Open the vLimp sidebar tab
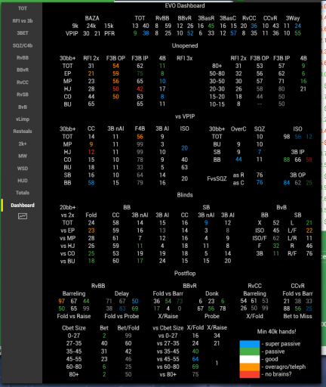 point(23,119)
